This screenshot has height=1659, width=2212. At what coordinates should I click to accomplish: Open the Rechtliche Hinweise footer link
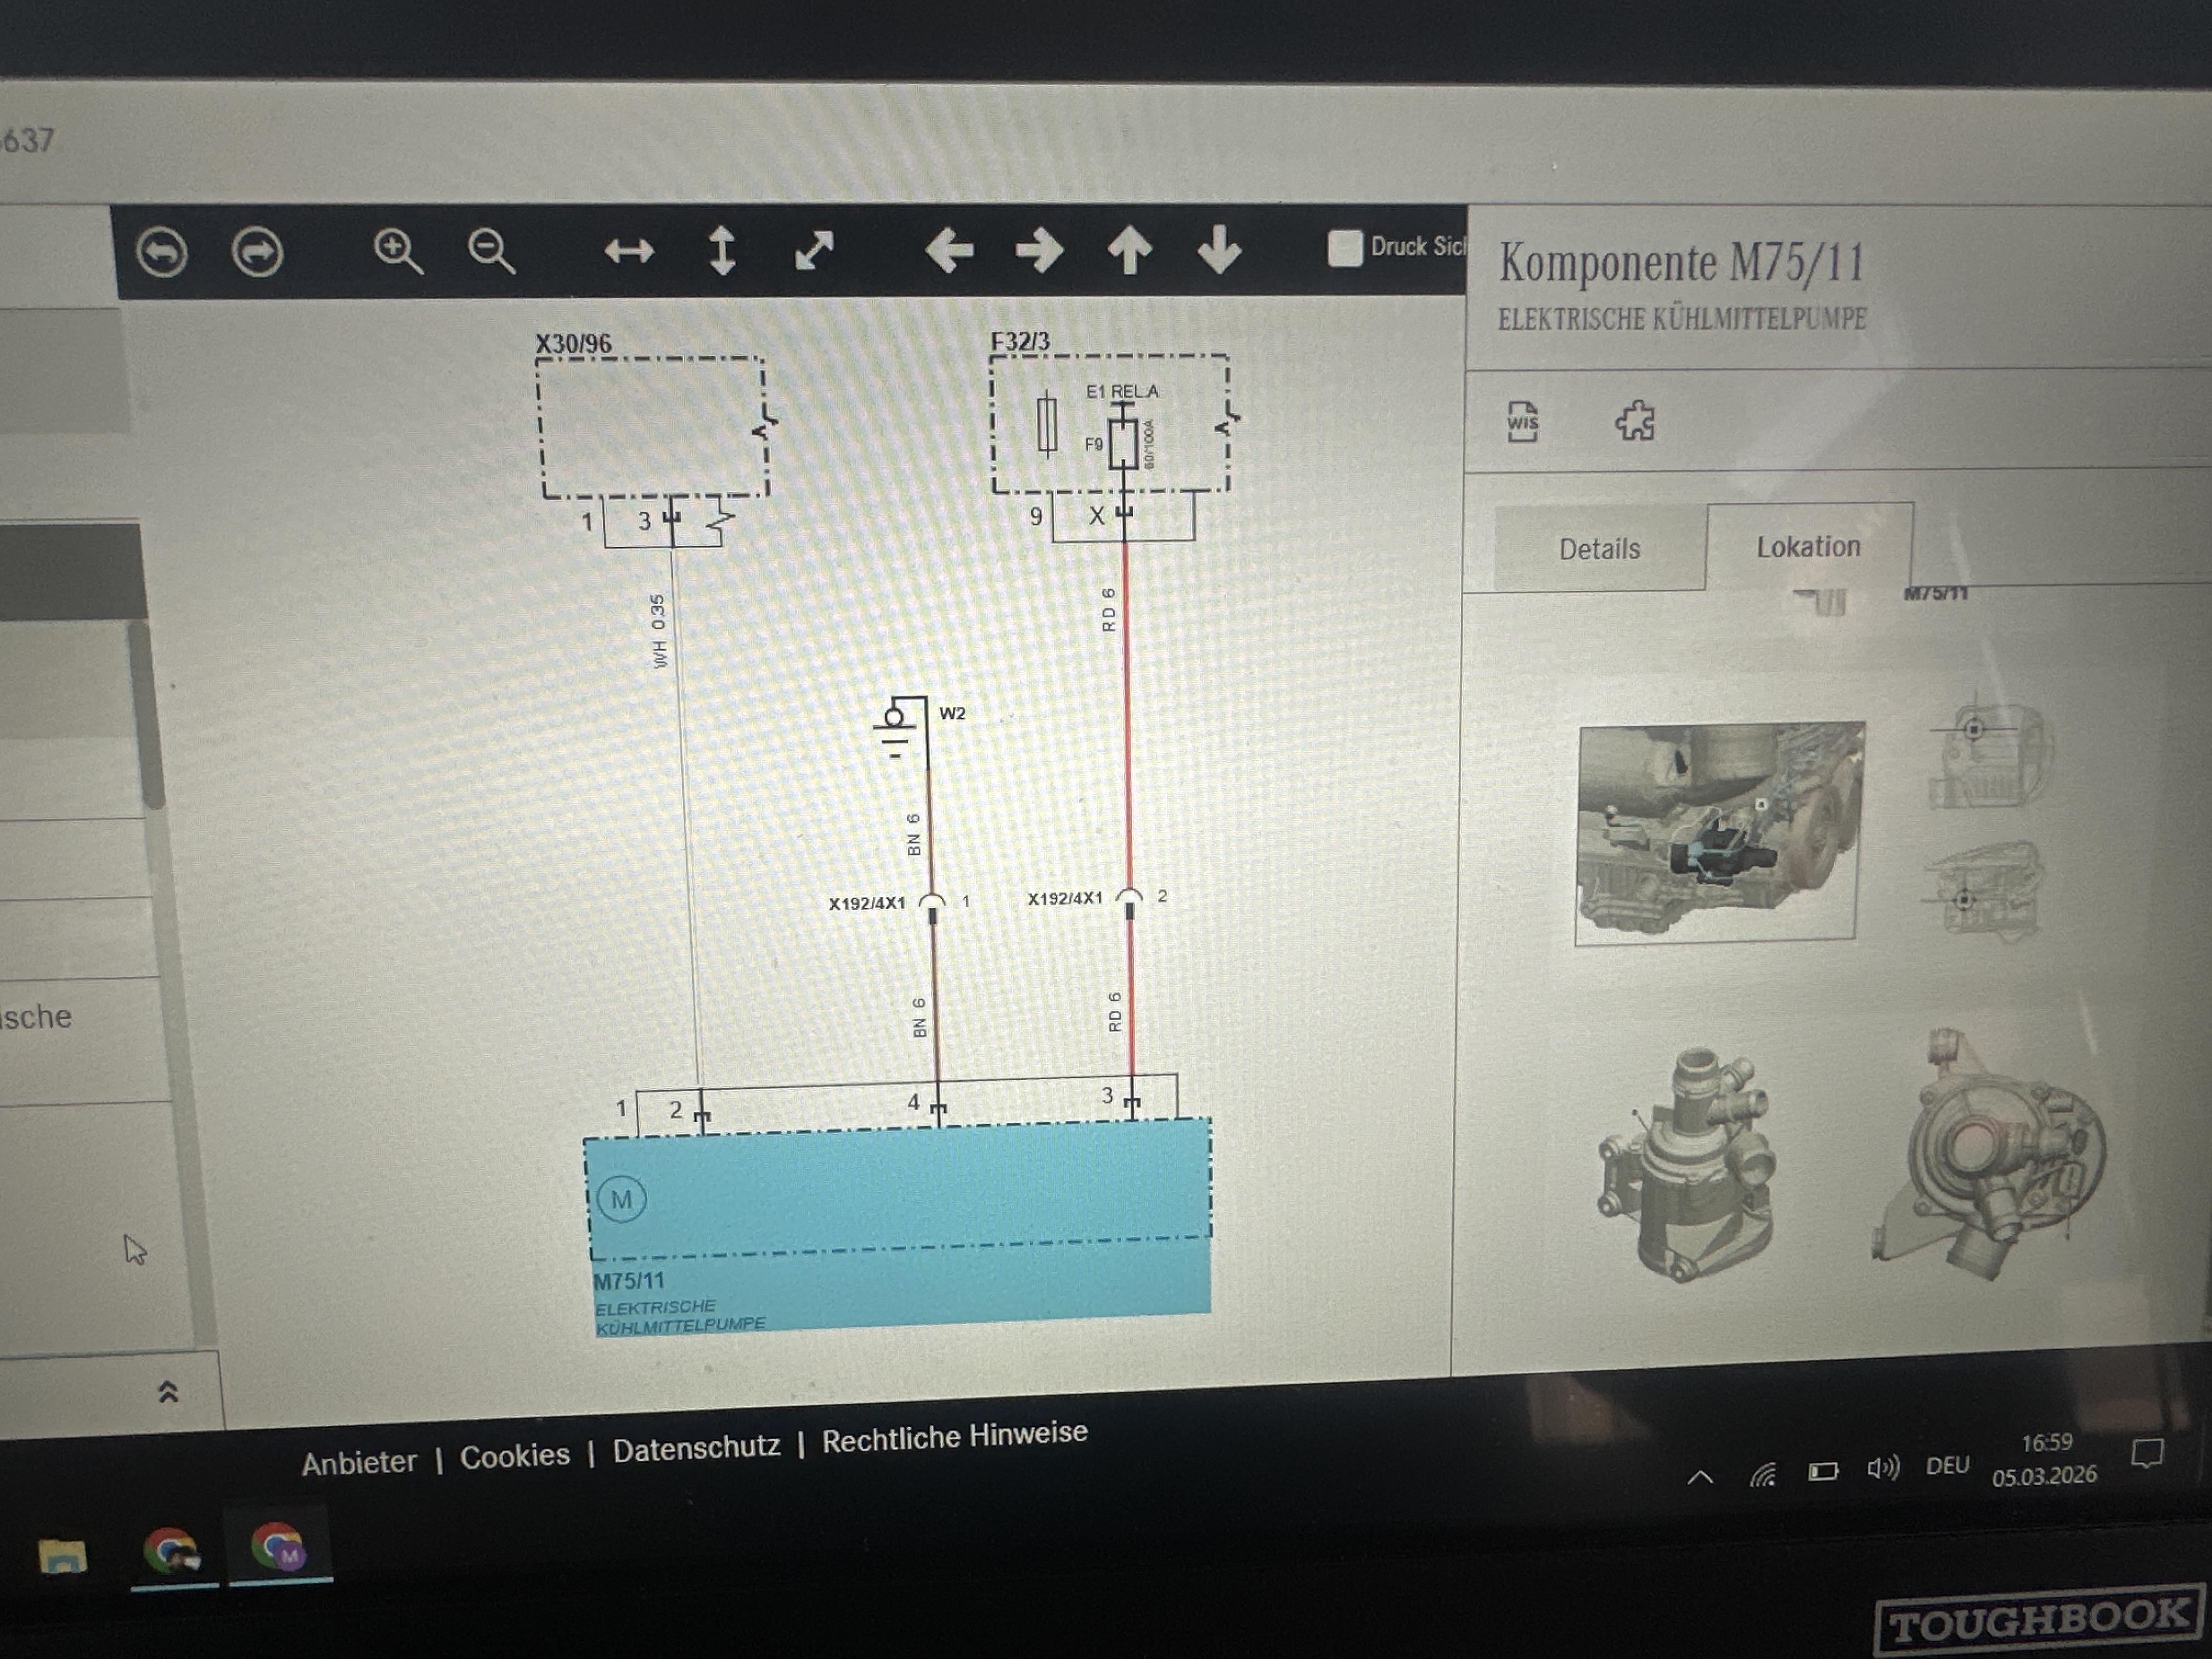(x=954, y=1436)
